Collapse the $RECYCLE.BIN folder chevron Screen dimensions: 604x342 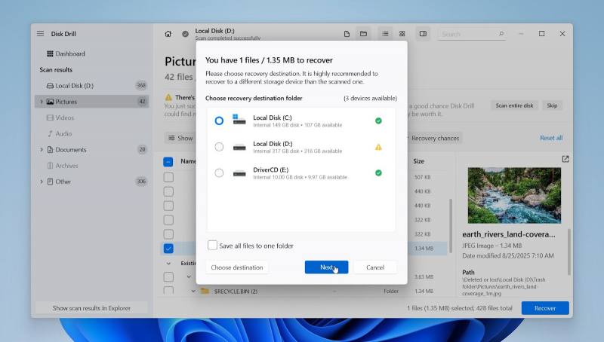click(193, 292)
